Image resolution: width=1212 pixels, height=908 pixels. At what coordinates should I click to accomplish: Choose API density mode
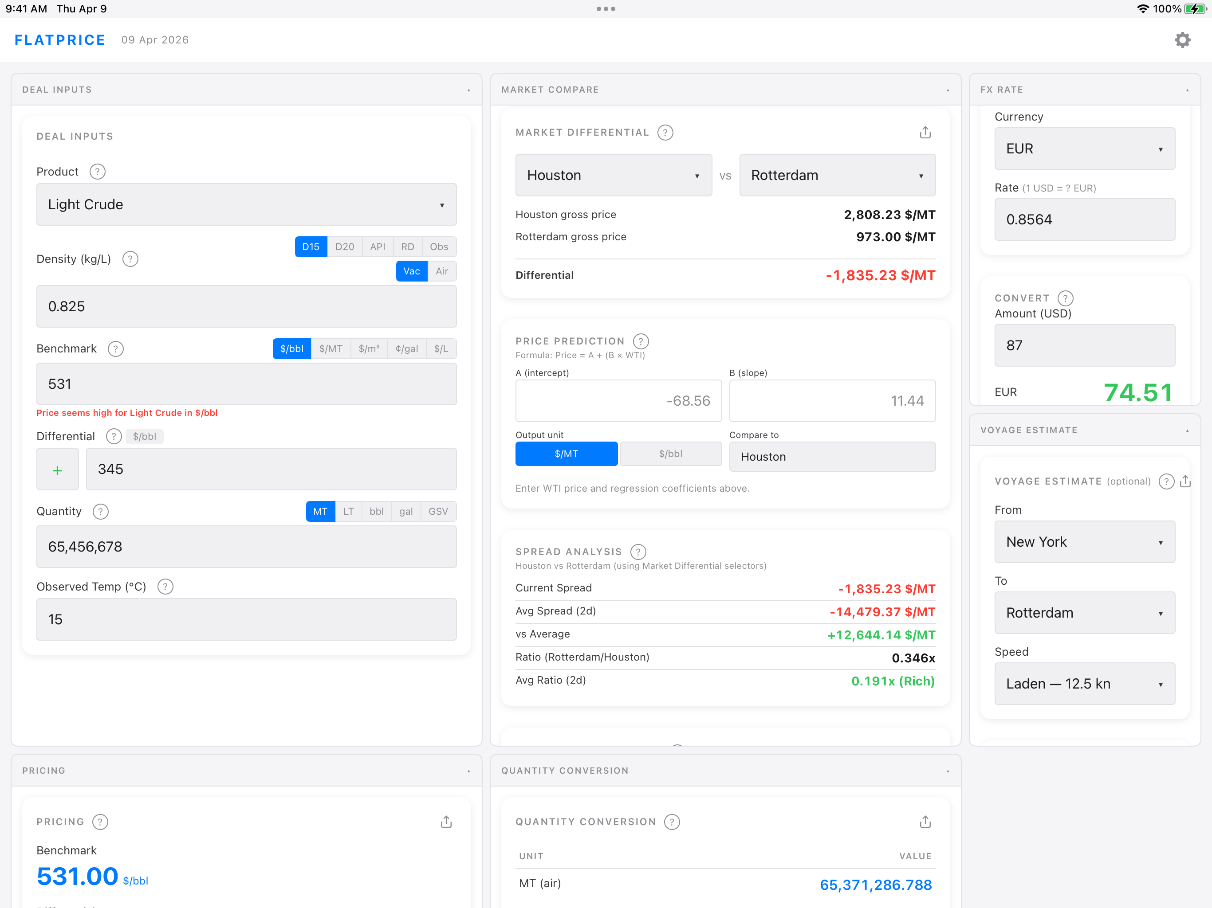click(x=378, y=247)
